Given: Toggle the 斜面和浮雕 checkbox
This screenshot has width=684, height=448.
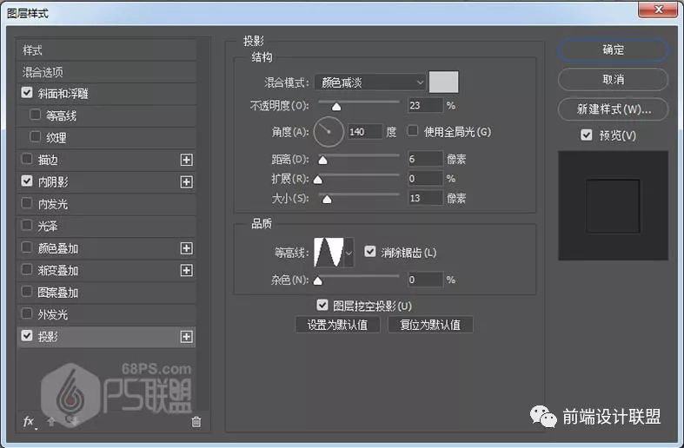Looking at the screenshot, I should [x=27, y=92].
